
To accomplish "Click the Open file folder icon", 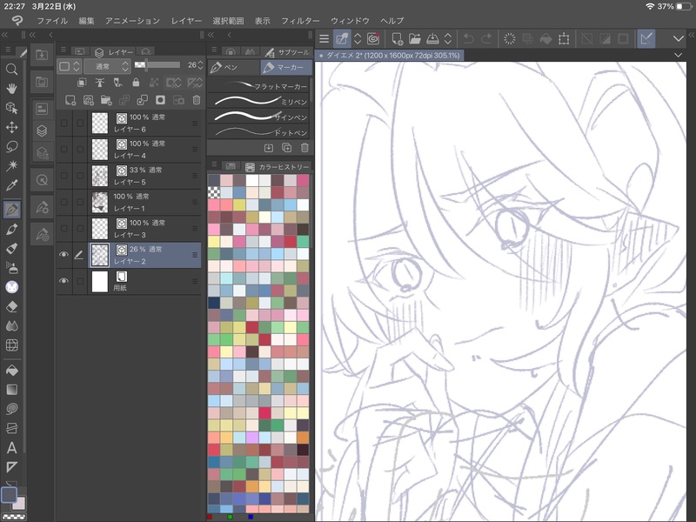I will click(415, 39).
